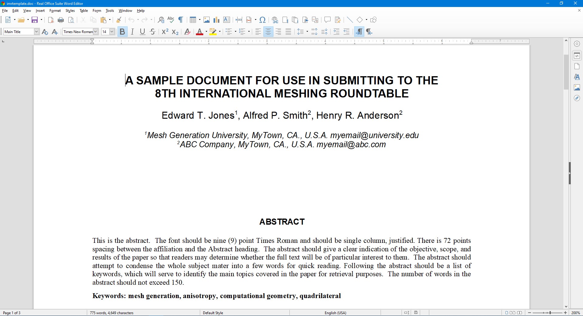Screen dimensions: 583x316
Task: Insert a chart
Action: (x=216, y=20)
